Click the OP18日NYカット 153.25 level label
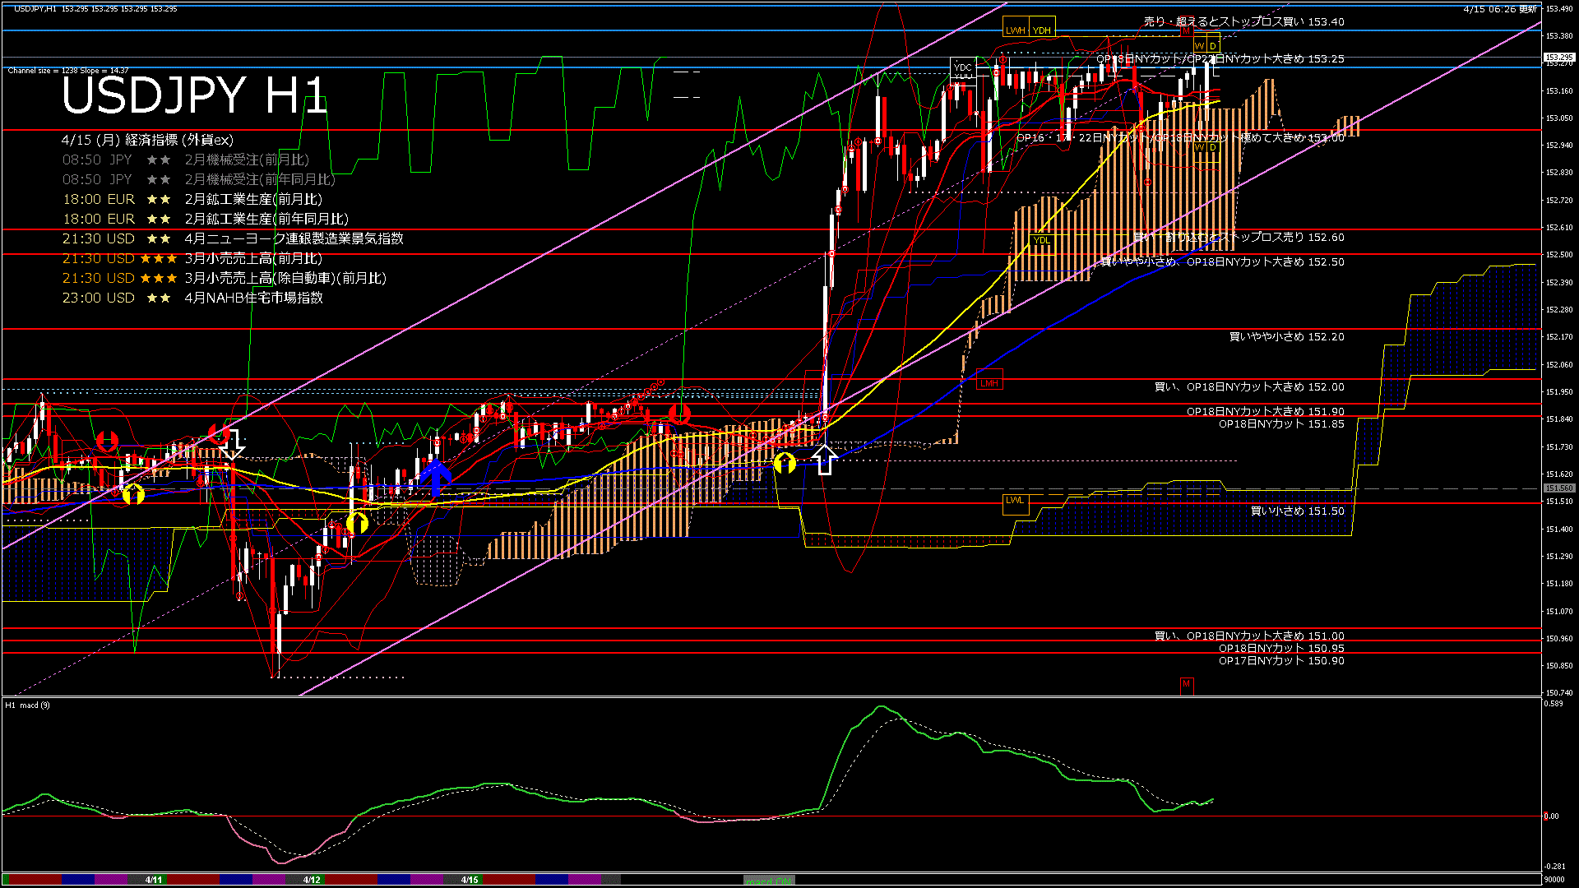The height and width of the screenshot is (888, 1579). (1220, 59)
